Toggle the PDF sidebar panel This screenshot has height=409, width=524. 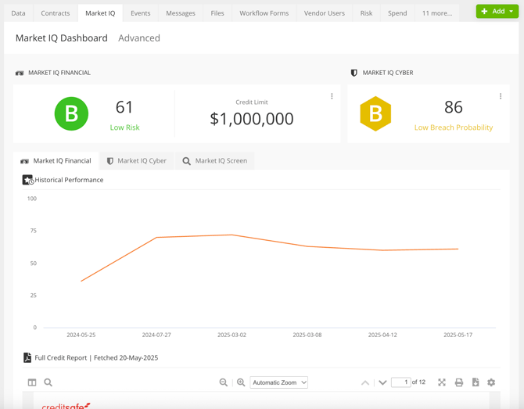click(32, 382)
